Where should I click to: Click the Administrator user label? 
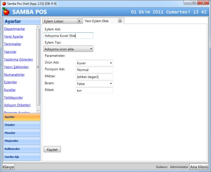[179, 167]
